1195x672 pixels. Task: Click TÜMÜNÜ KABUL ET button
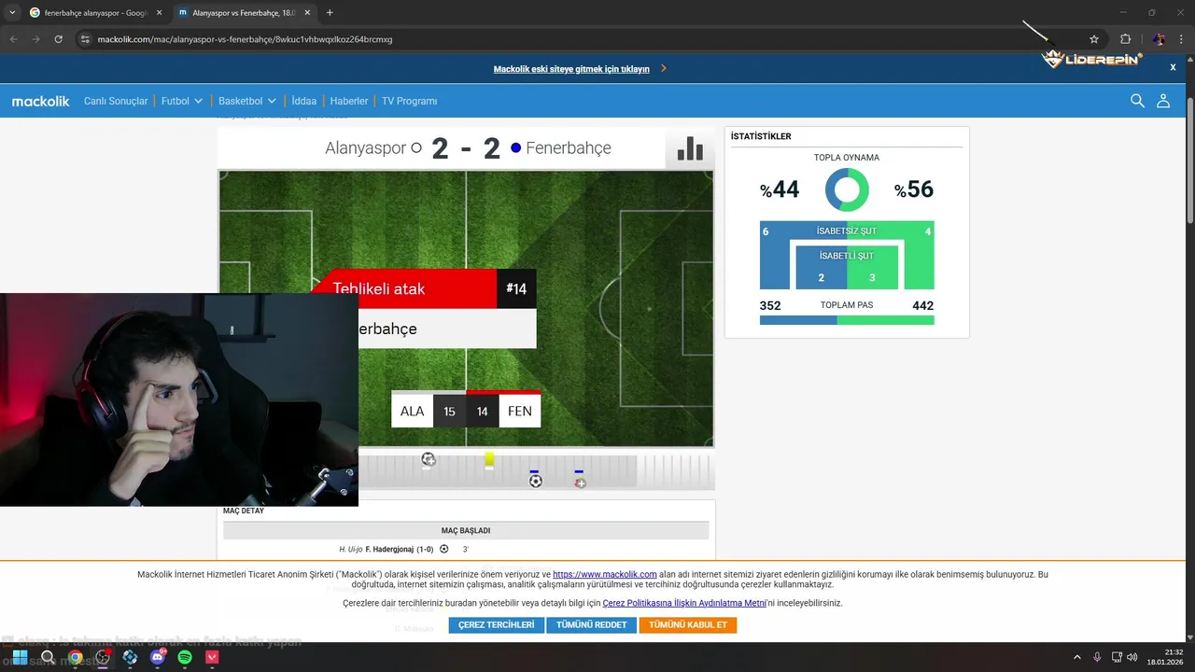[x=688, y=624]
